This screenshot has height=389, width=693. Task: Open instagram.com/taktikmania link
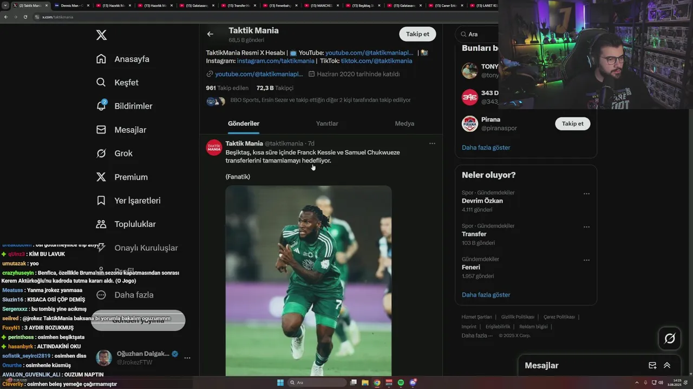tap(276, 61)
